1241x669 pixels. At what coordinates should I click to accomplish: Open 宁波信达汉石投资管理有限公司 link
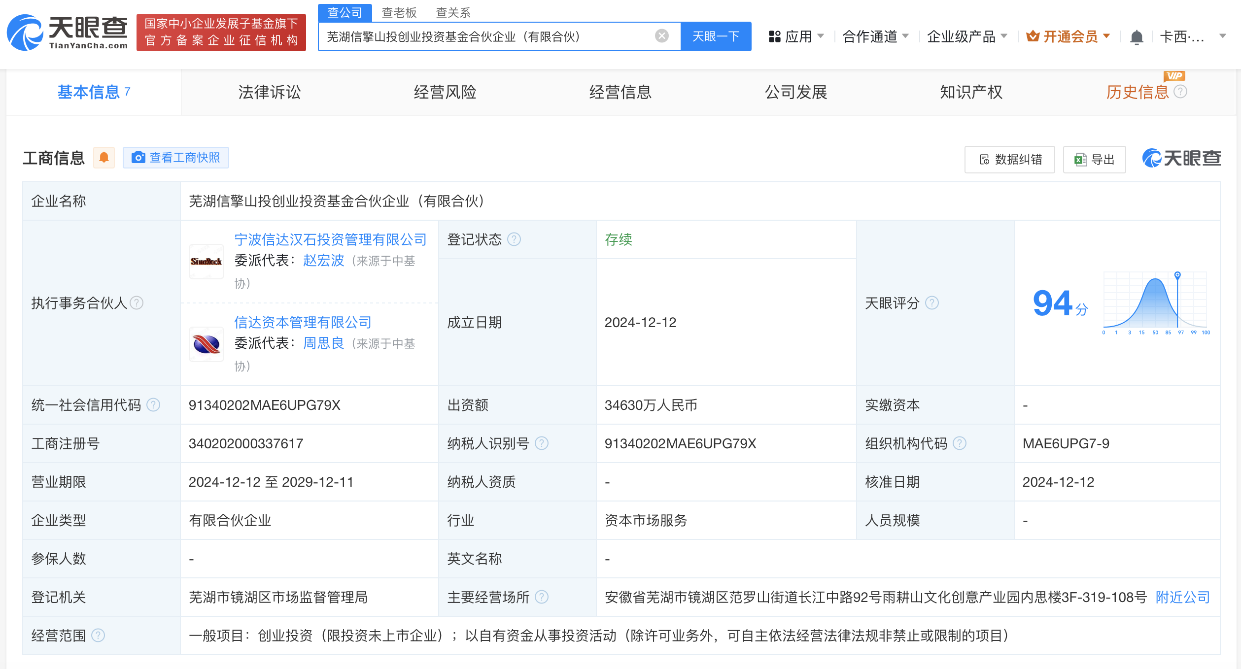point(330,240)
